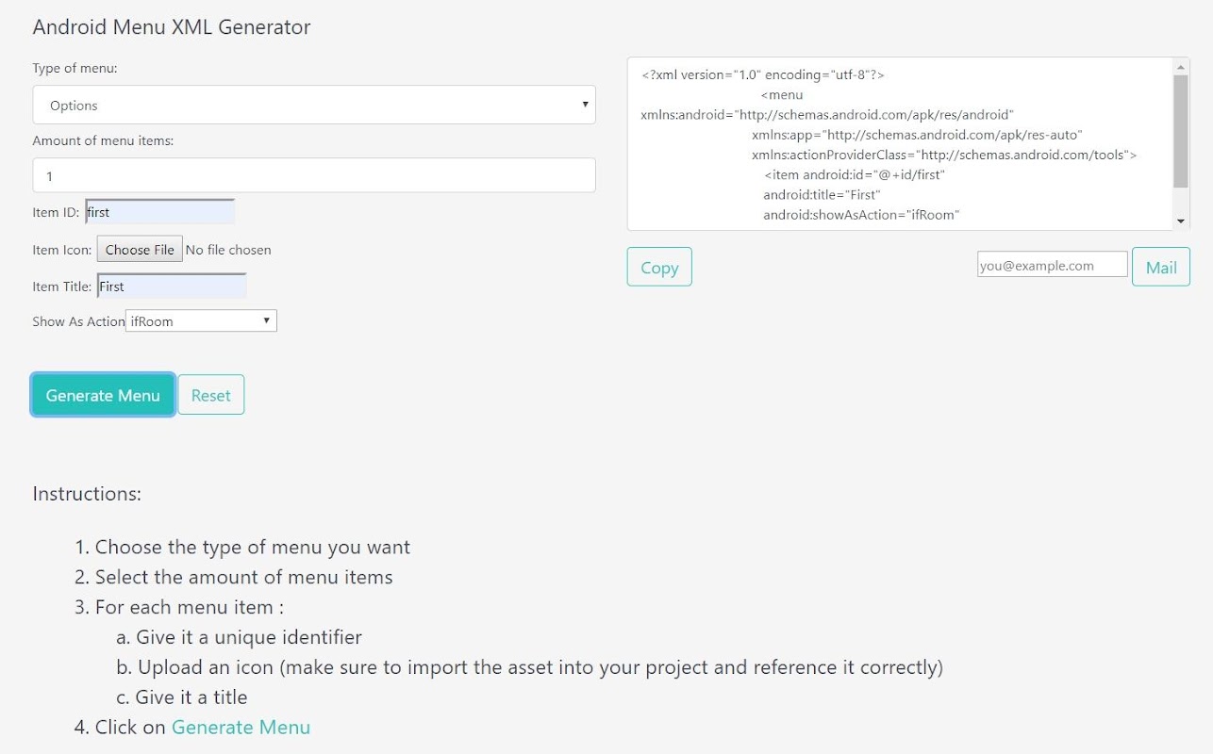Click the Generate Menu button
This screenshot has width=1213, height=754.
pyautogui.click(x=103, y=395)
